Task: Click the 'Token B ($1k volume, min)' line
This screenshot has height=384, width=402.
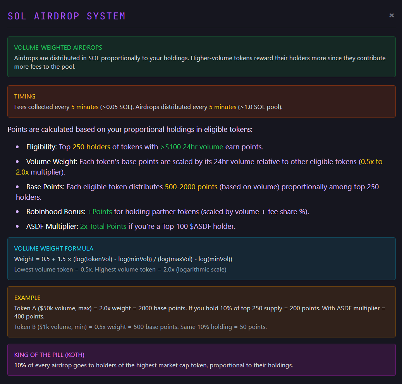Action: click(141, 327)
